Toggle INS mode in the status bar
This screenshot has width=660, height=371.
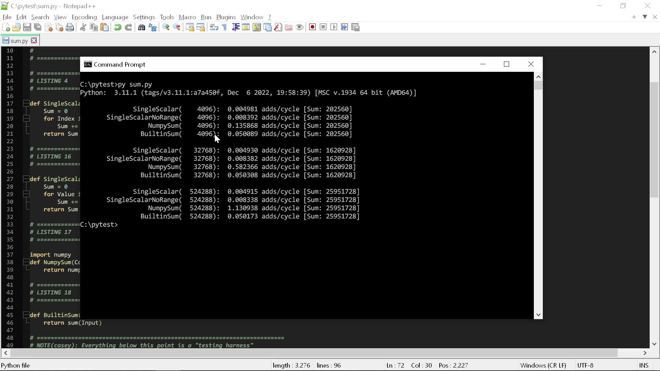[x=643, y=366]
